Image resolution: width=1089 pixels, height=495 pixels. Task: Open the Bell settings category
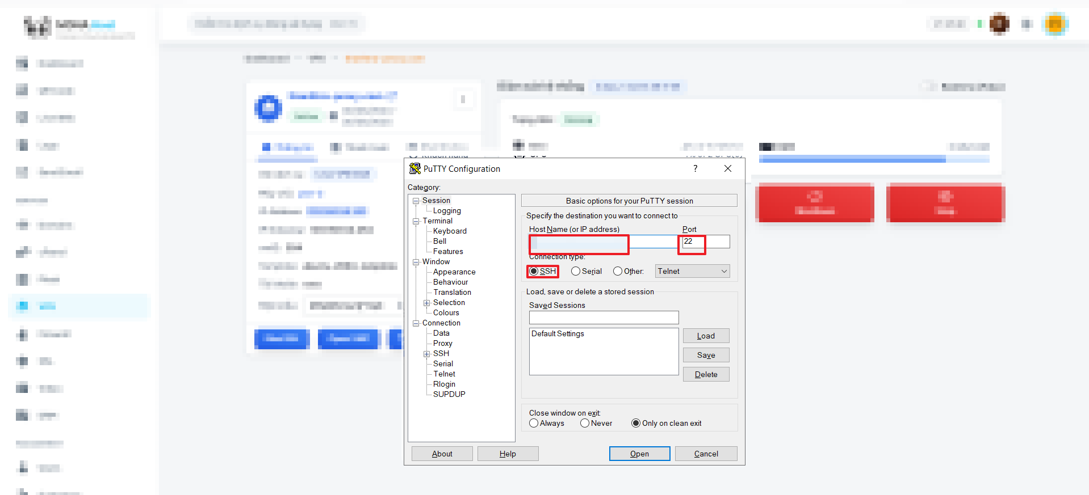point(439,242)
